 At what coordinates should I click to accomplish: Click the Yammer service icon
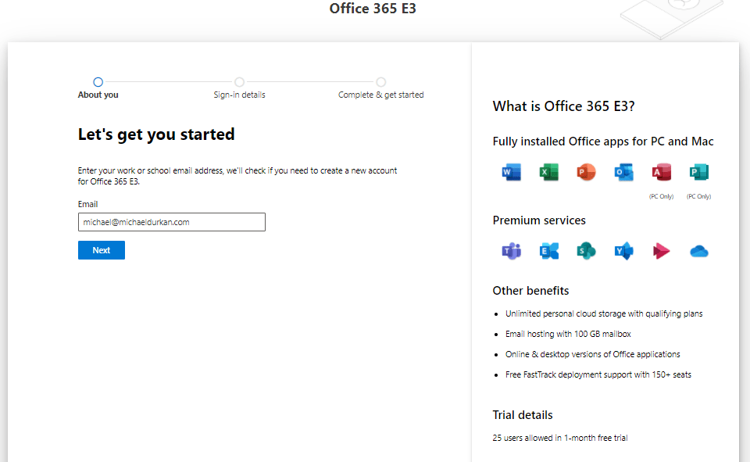pos(623,251)
